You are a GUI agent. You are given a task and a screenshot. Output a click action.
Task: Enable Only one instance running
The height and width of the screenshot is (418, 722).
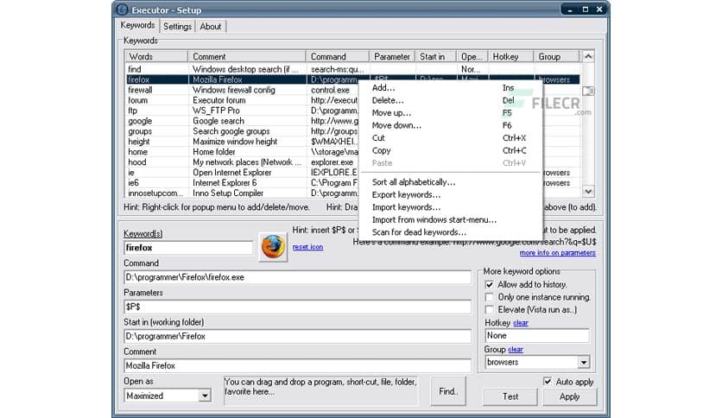(x=489, y=297)
